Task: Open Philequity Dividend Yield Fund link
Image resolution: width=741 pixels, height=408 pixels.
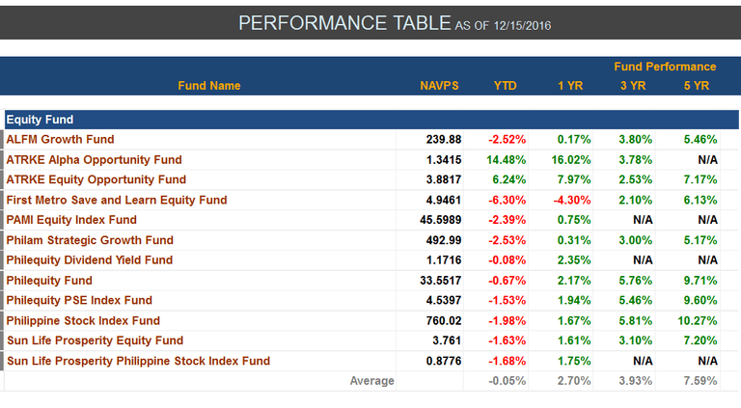Action: coord(90,259)
